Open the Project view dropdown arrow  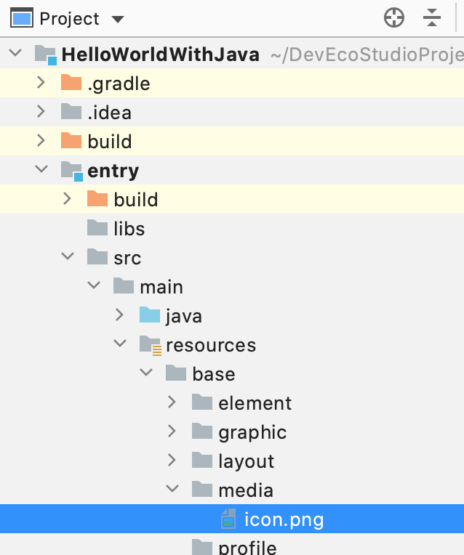118,19
